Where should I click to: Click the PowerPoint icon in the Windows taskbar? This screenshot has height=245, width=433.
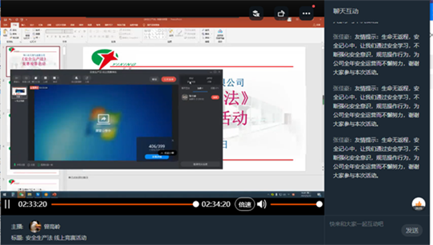[x=55, y=195]
